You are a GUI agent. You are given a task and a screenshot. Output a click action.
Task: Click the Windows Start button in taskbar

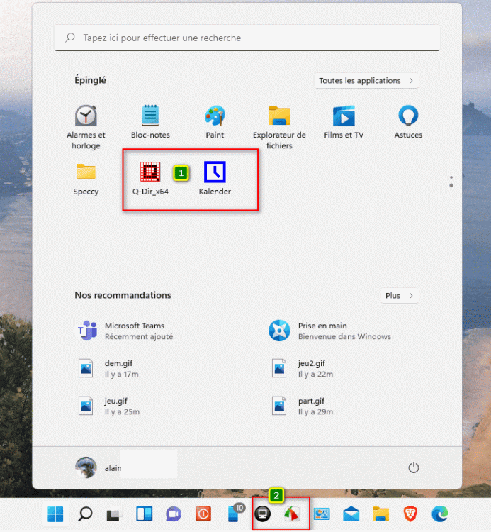pyautogui.click(x=55, y=514)
